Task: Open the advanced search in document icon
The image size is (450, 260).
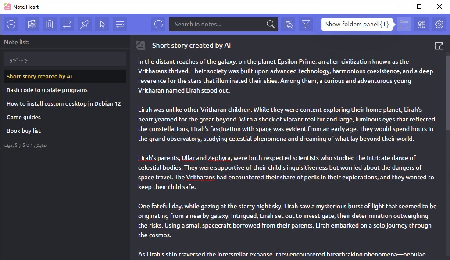Action: [288, 25]
